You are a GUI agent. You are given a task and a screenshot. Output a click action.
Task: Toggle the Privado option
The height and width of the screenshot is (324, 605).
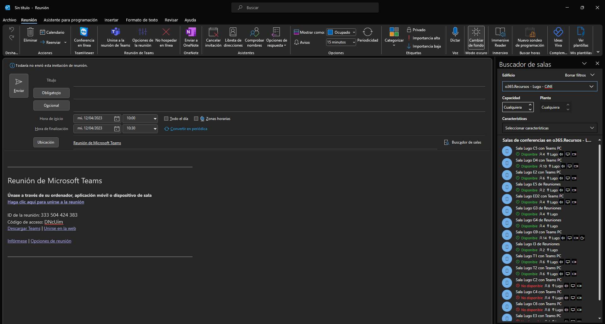[416, 30]
